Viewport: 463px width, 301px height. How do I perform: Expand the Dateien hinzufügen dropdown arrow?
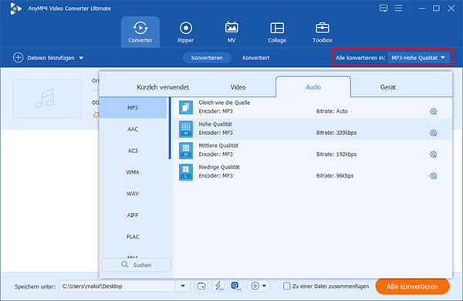[81, 58]
